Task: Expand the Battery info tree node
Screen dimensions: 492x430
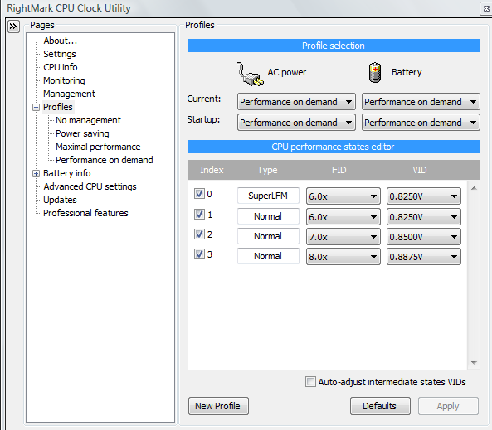Action: pyautogui.click(x=36, y=173)
